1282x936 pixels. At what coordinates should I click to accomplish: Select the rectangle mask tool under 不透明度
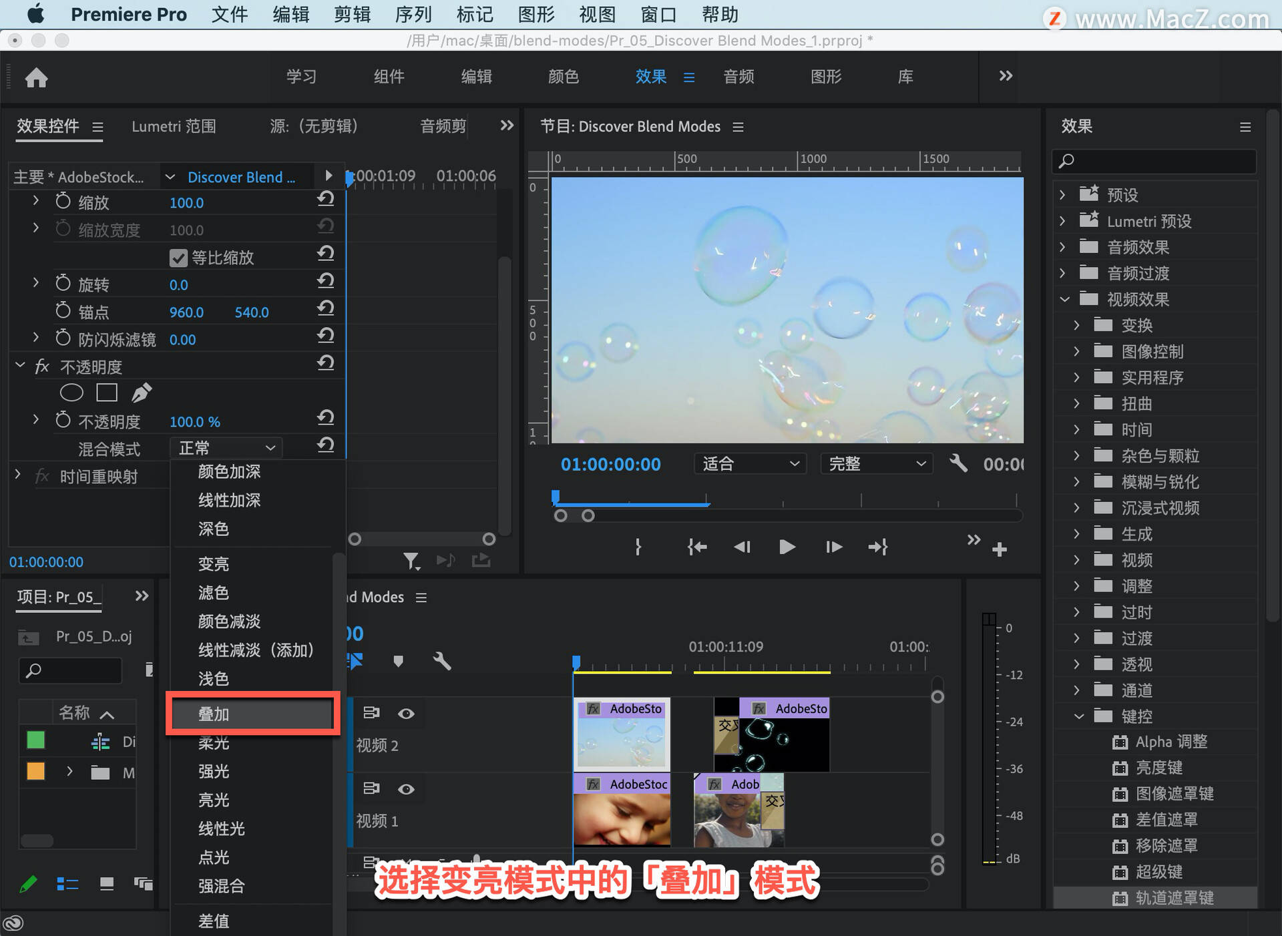[107, 393]
